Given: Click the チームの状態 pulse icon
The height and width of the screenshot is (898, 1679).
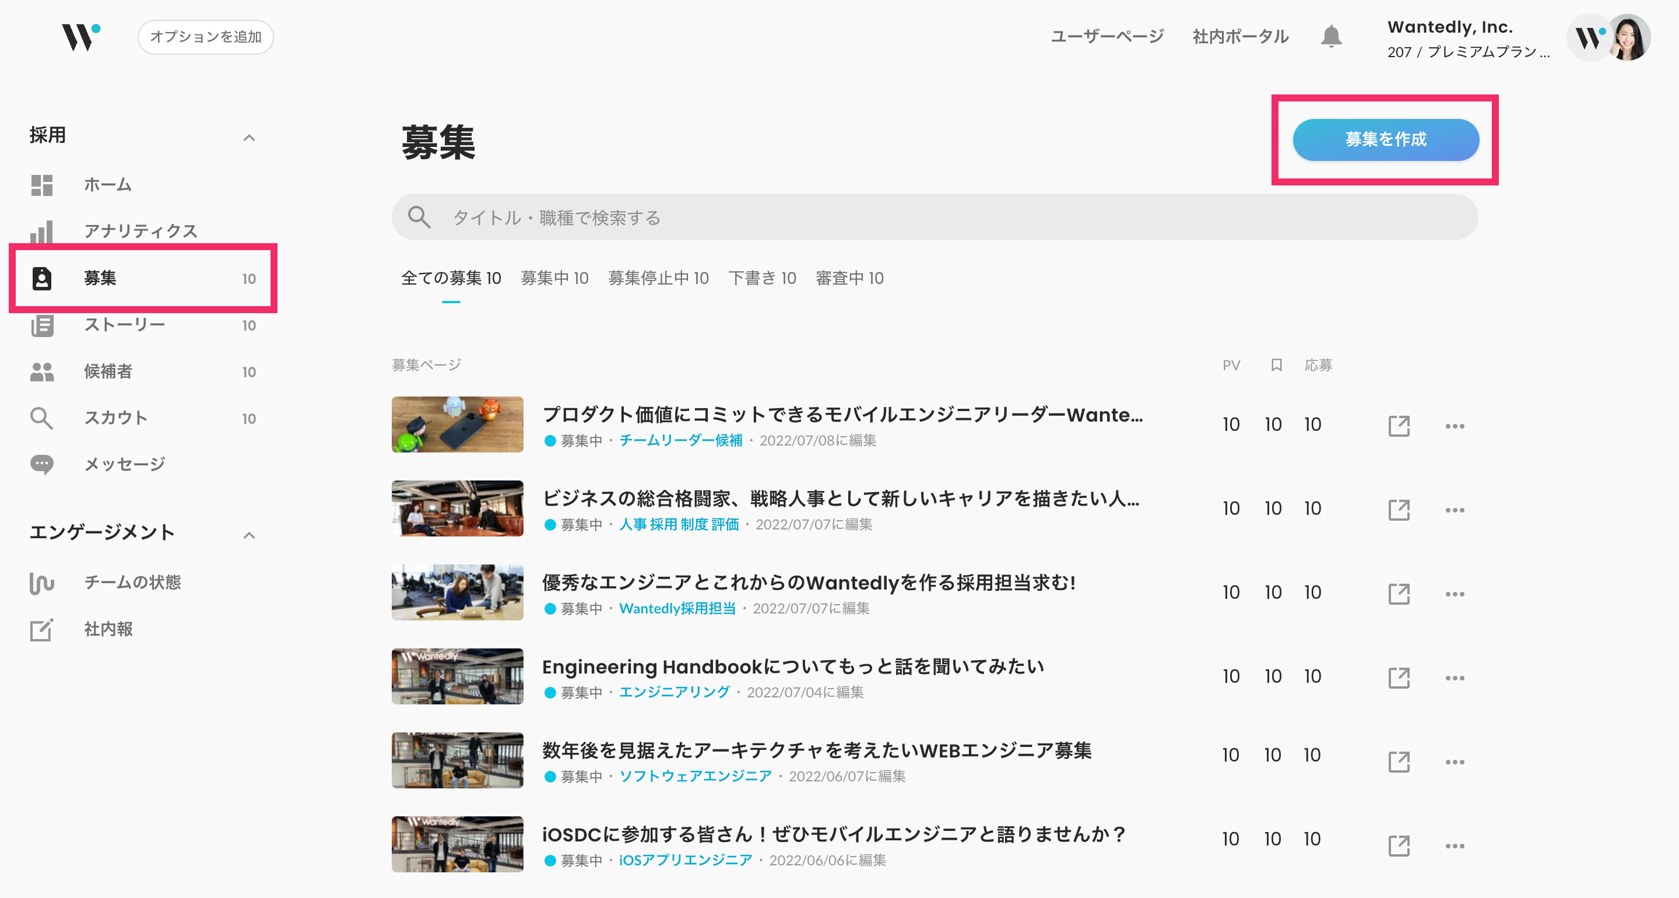Looking at the screenshot, I should [42, 583].
